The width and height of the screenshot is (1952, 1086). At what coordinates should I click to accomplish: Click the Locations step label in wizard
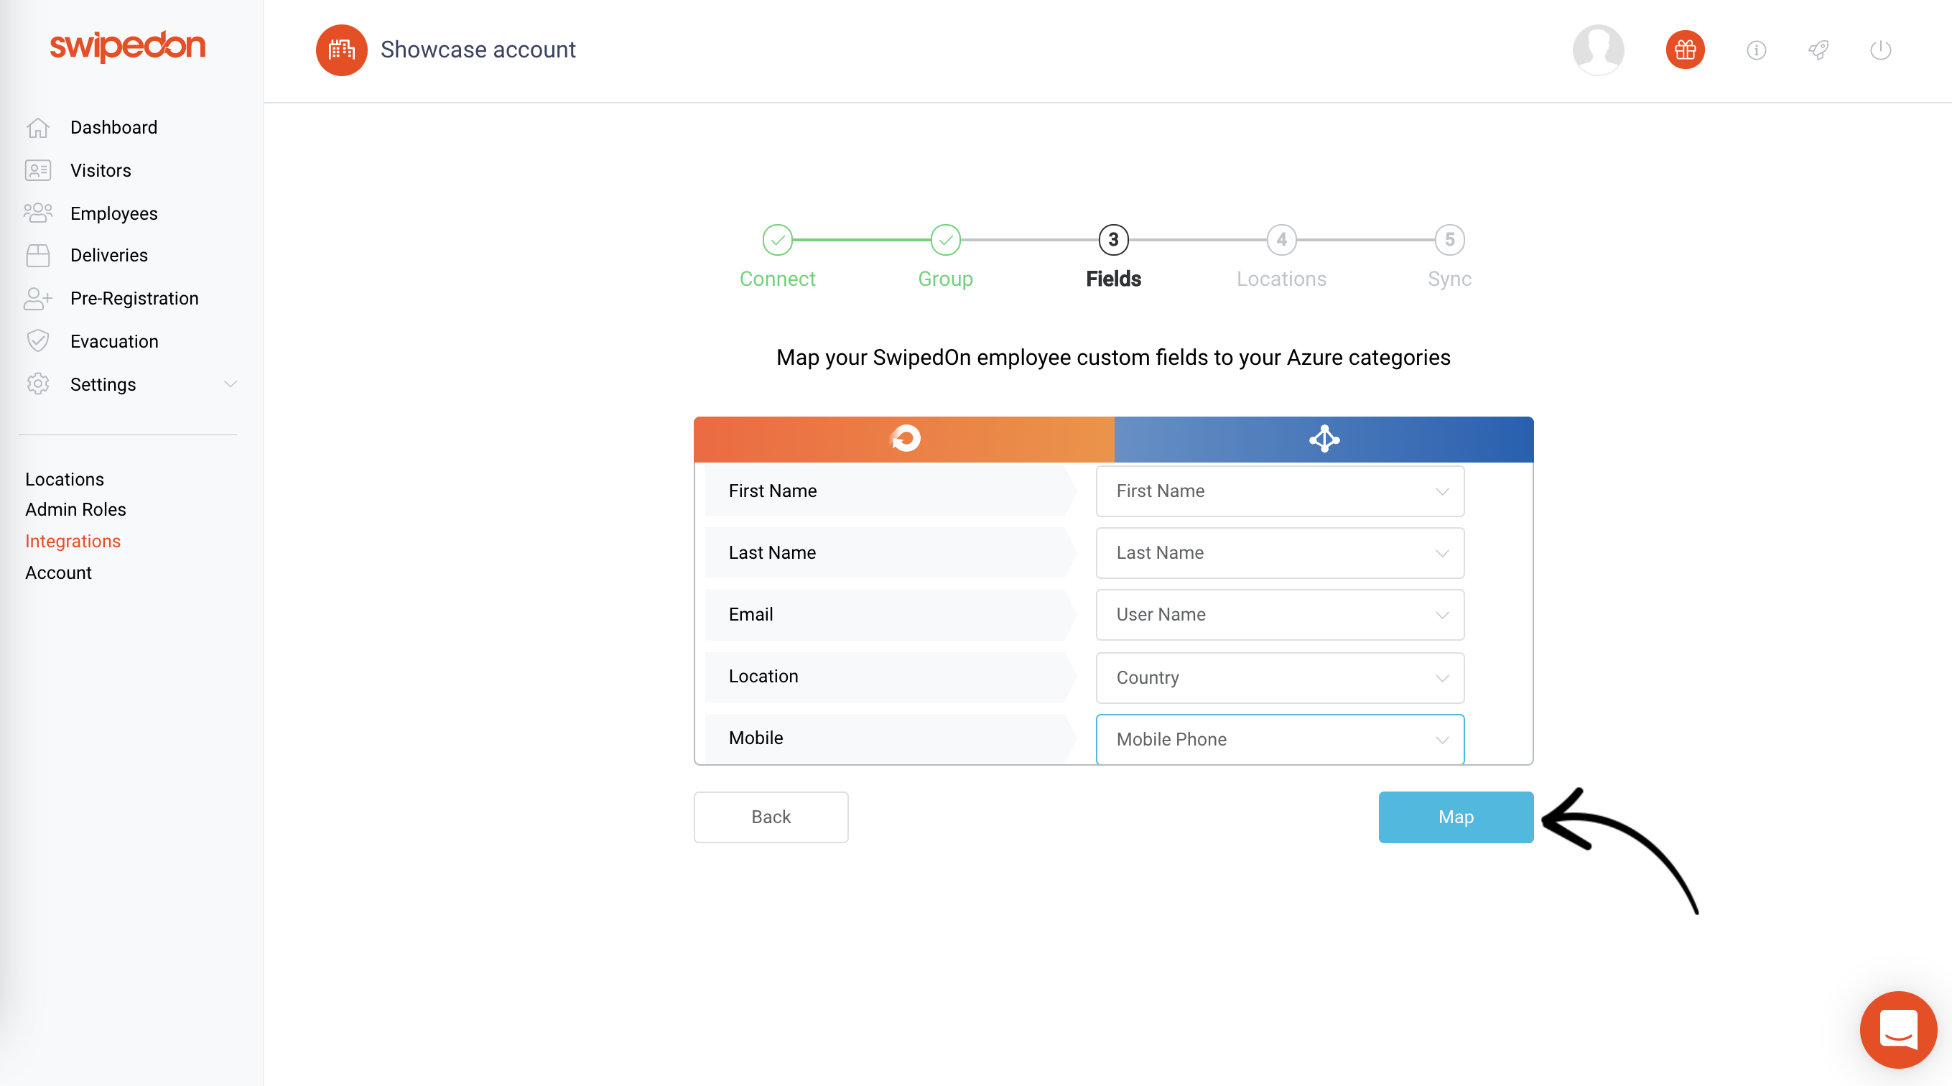[x=1282, y=279]
